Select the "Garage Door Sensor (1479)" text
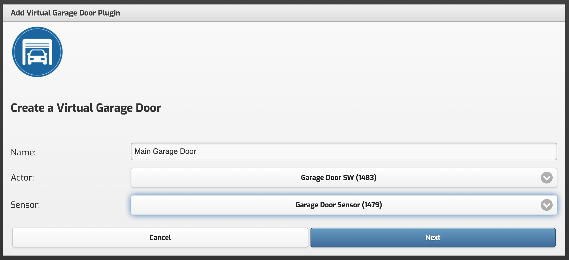This screenshot has height=260, width=569. point(338,205)
